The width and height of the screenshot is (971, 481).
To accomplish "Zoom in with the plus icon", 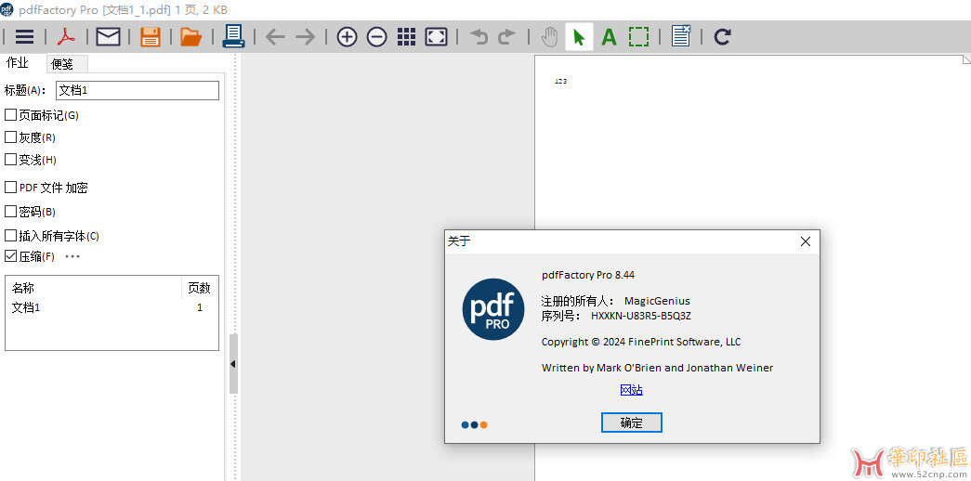I will [347, 37].
